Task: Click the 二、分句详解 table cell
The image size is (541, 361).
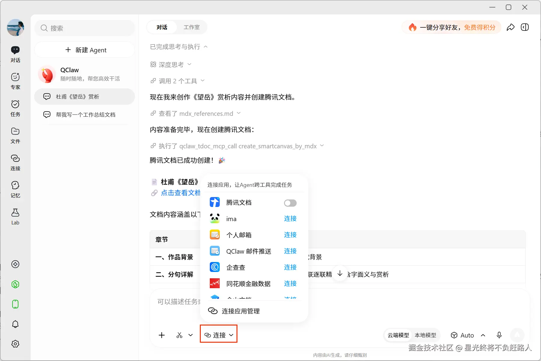Action: tap(174, 274)
